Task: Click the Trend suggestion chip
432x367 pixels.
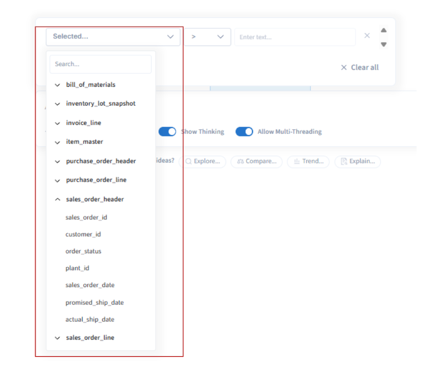Action: click(308, 161)
